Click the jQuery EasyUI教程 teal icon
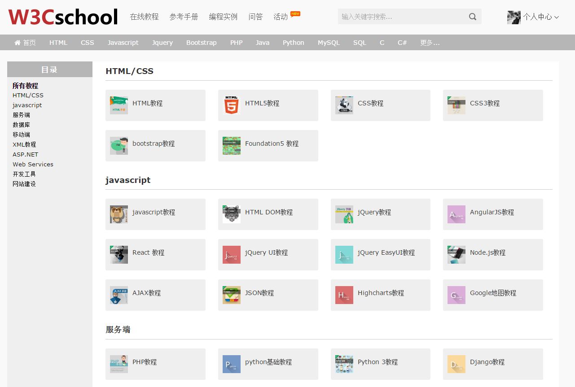 (344, 255)
